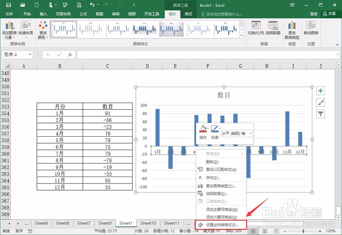This screenshot has height=235, width=342.
Task: Click the Undo arrow icon
Action: click(92, 4)
